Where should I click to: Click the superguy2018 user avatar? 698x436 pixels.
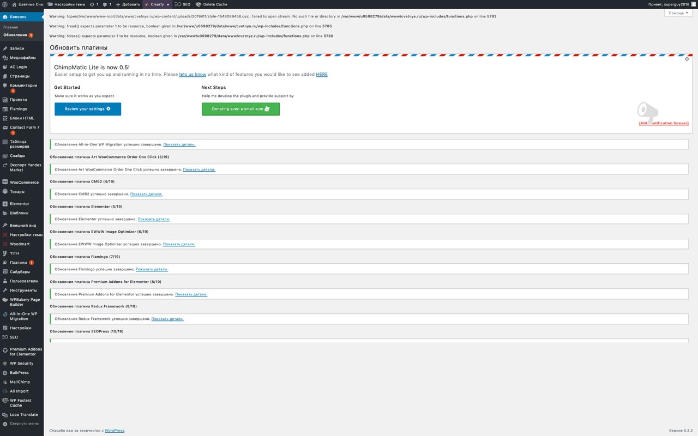tap(694, 4)
